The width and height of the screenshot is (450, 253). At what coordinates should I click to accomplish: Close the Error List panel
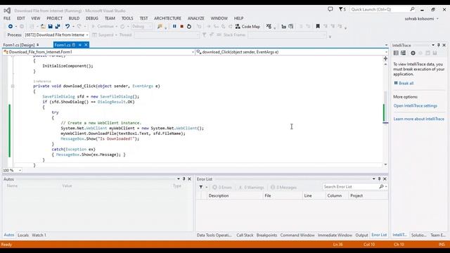click(x=385, y=179)
